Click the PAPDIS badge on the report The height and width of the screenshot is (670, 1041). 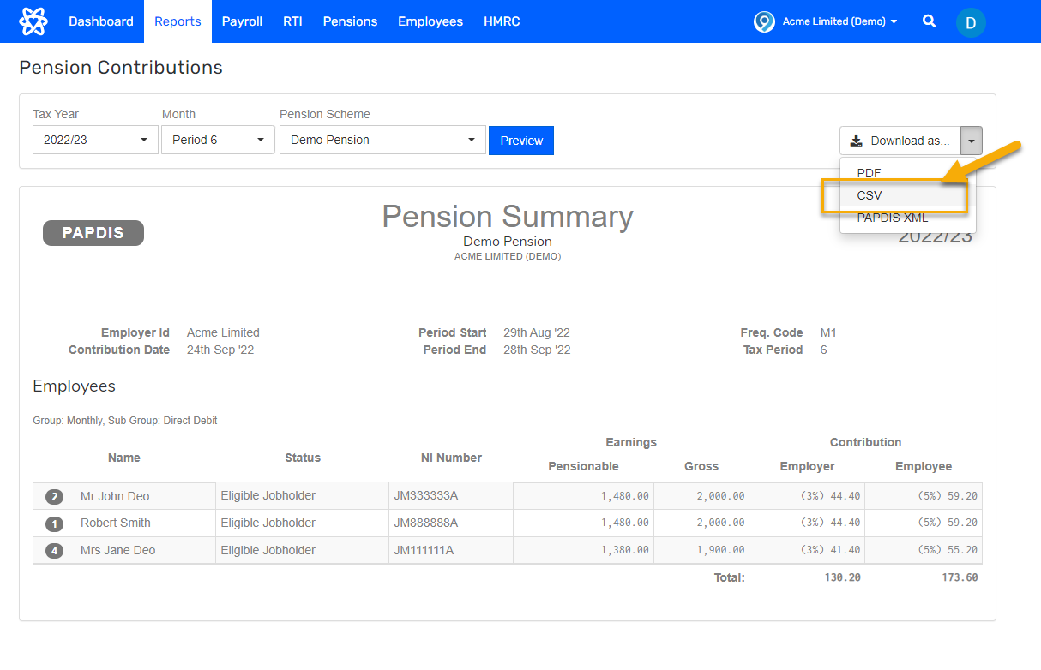point(93,232)
